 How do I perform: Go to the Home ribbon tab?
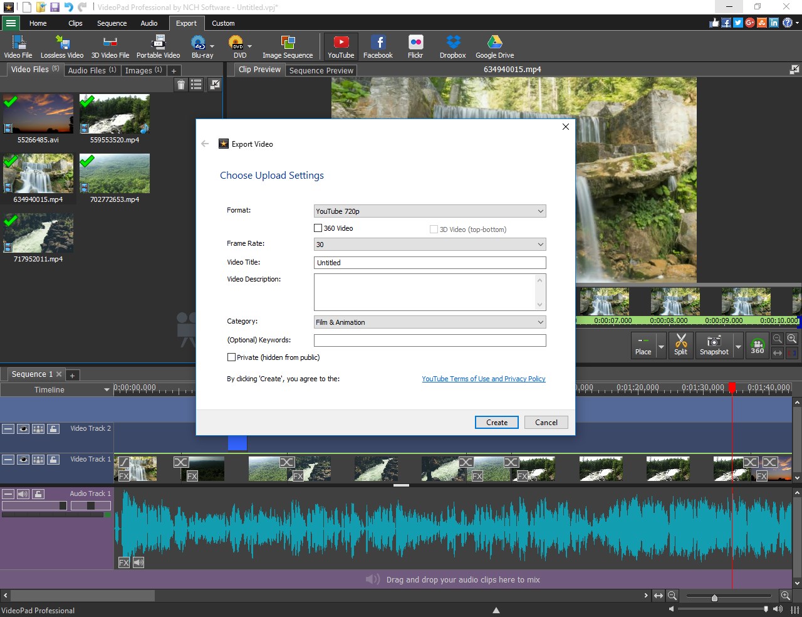pos(38,23)
